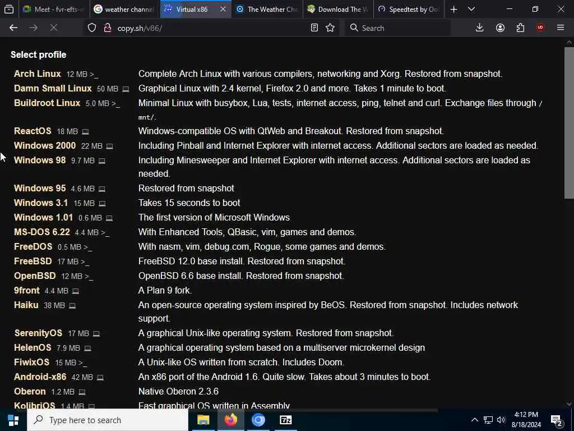Launch the Windows 3.1 profile
The image size is (574, 431).
pyautogui.click(x=40, y=203)
